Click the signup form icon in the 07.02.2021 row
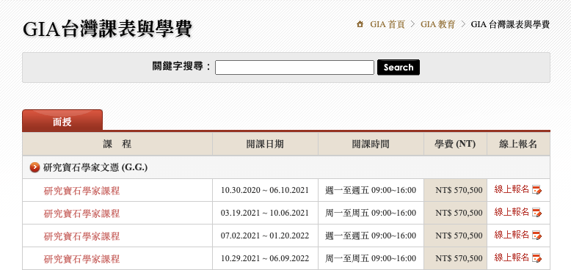The width and height of the screenshot is (571, 270). point(537,235)
